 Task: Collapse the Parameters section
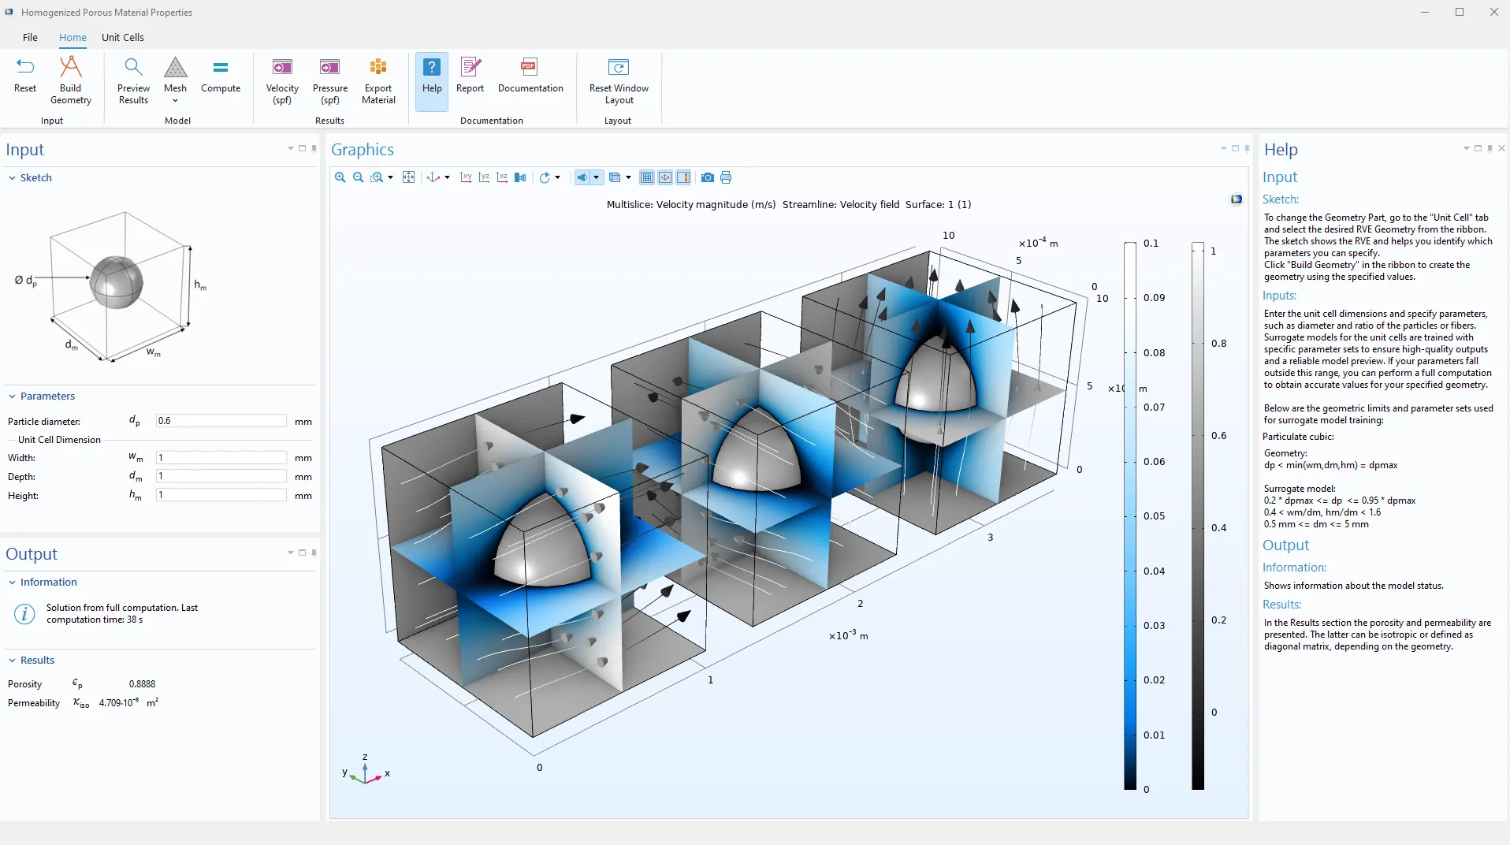coord(13,396)
